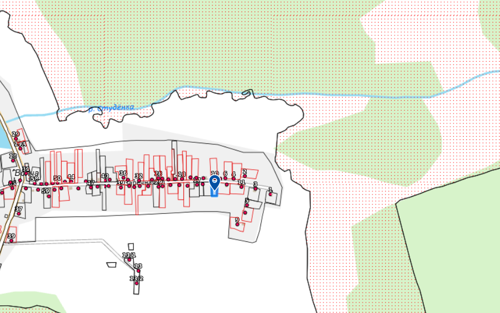Click the house 36 address marker
The image size is (500, 313).
tap(124, 177)
